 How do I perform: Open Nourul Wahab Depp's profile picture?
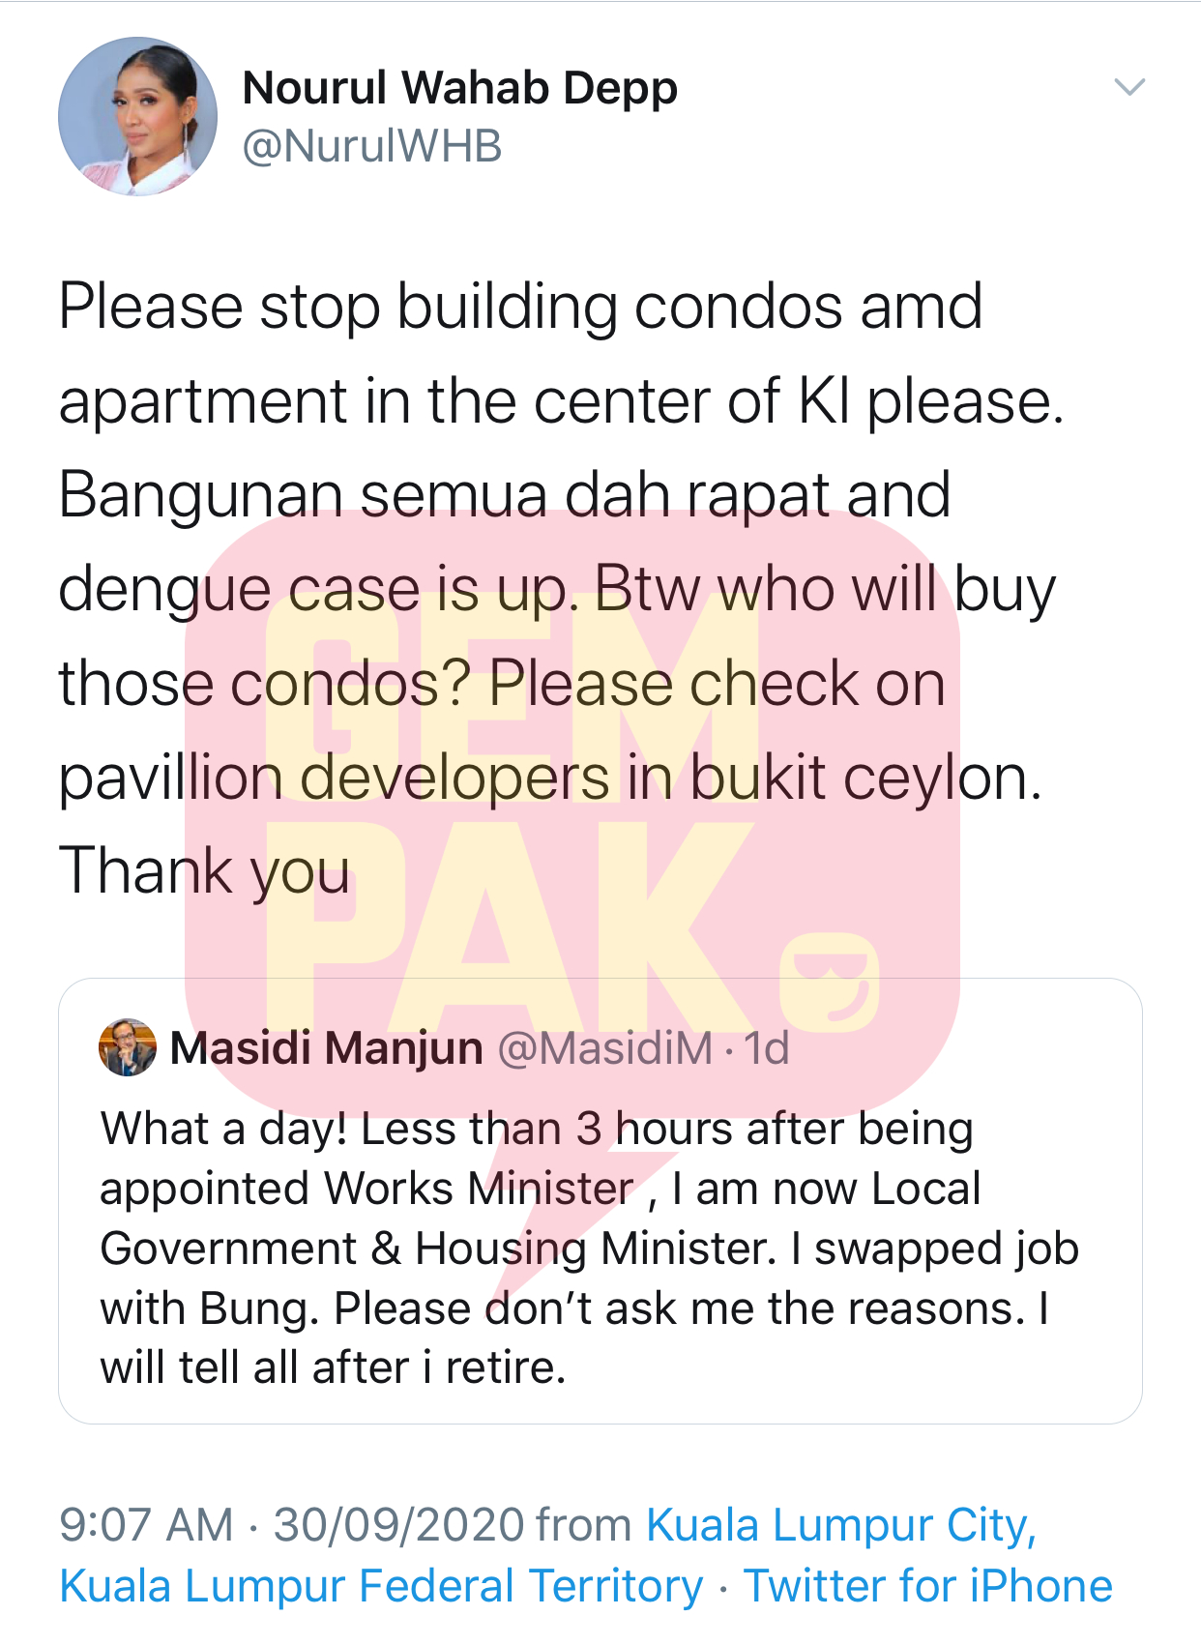(137, 117)
